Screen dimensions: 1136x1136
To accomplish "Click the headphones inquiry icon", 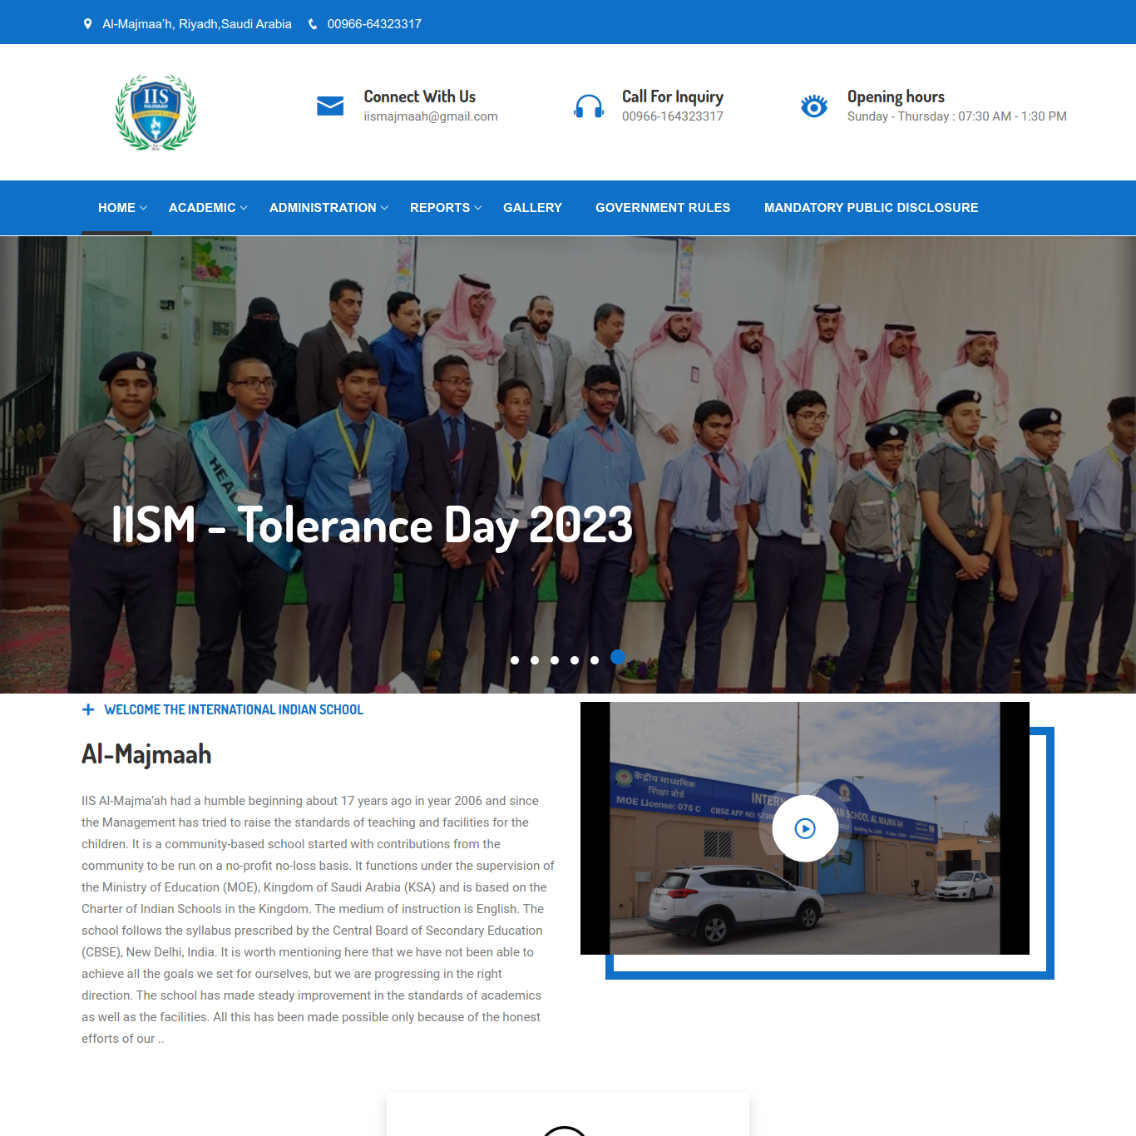I will coord(589,106).
